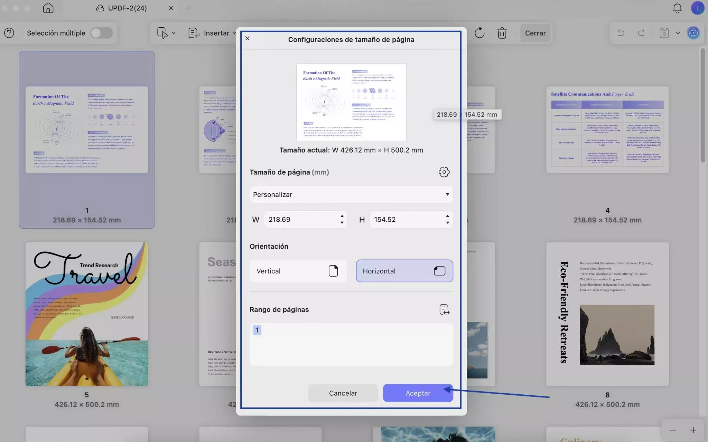Click the page range selector icon
Image resolution: width=708 pixels, height=442 pixels.
click(444, 309)
